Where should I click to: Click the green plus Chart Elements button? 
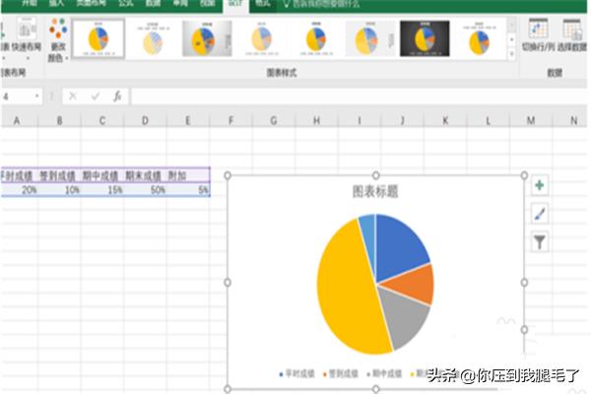[540, 185]
